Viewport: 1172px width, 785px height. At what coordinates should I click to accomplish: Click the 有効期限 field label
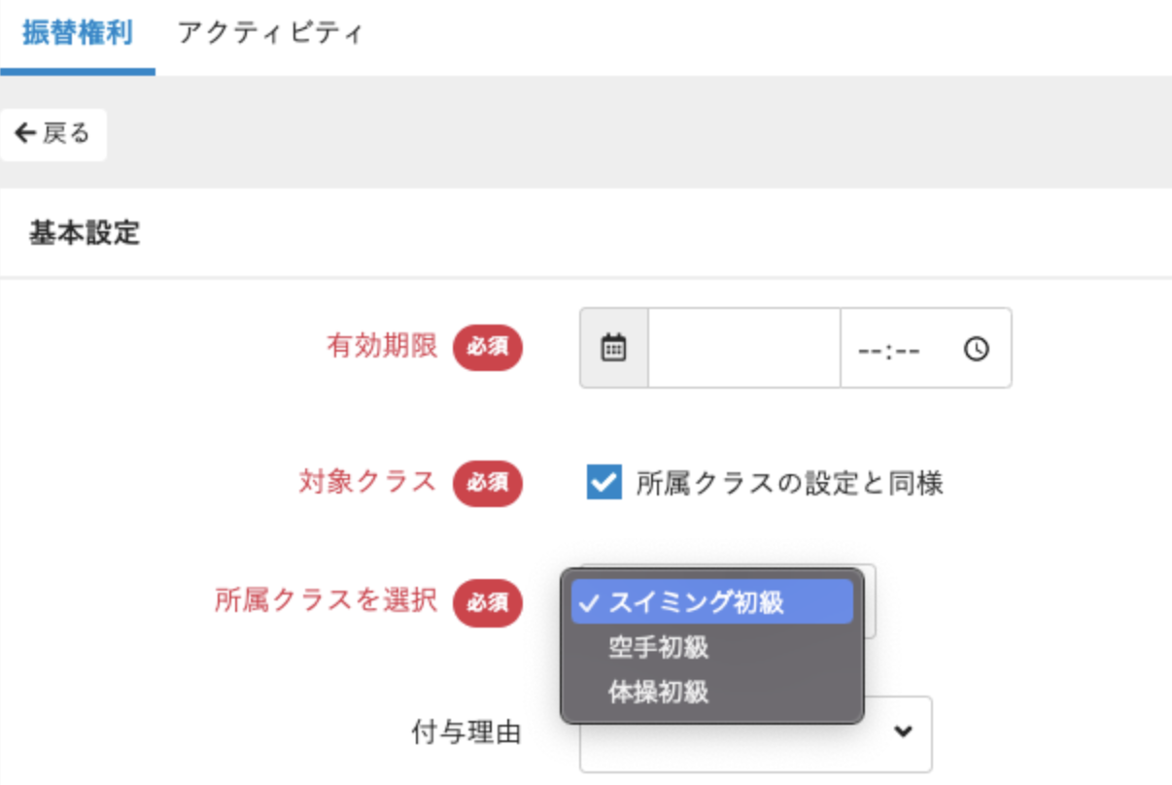[x=382, y=346]
